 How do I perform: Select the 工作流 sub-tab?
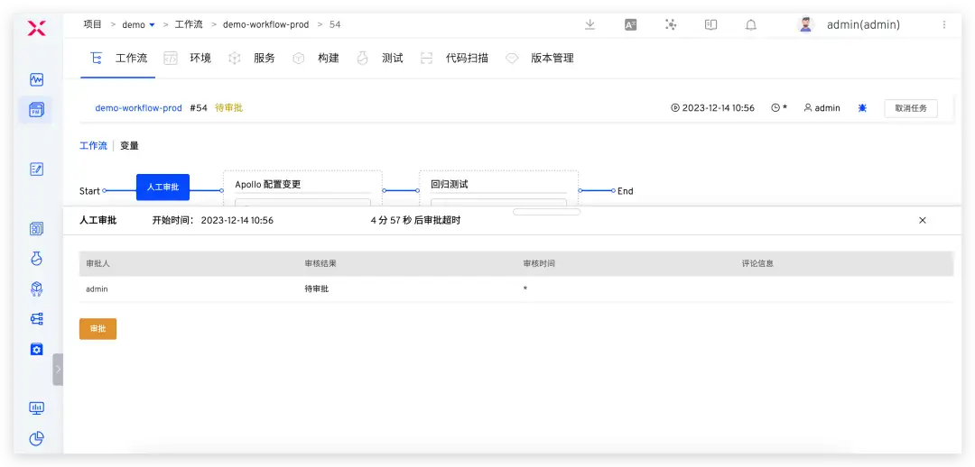[x=93, y=146]
